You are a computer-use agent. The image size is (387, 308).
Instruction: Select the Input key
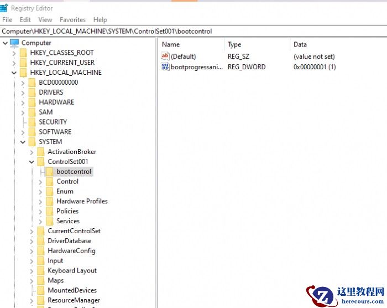(55, 260)
